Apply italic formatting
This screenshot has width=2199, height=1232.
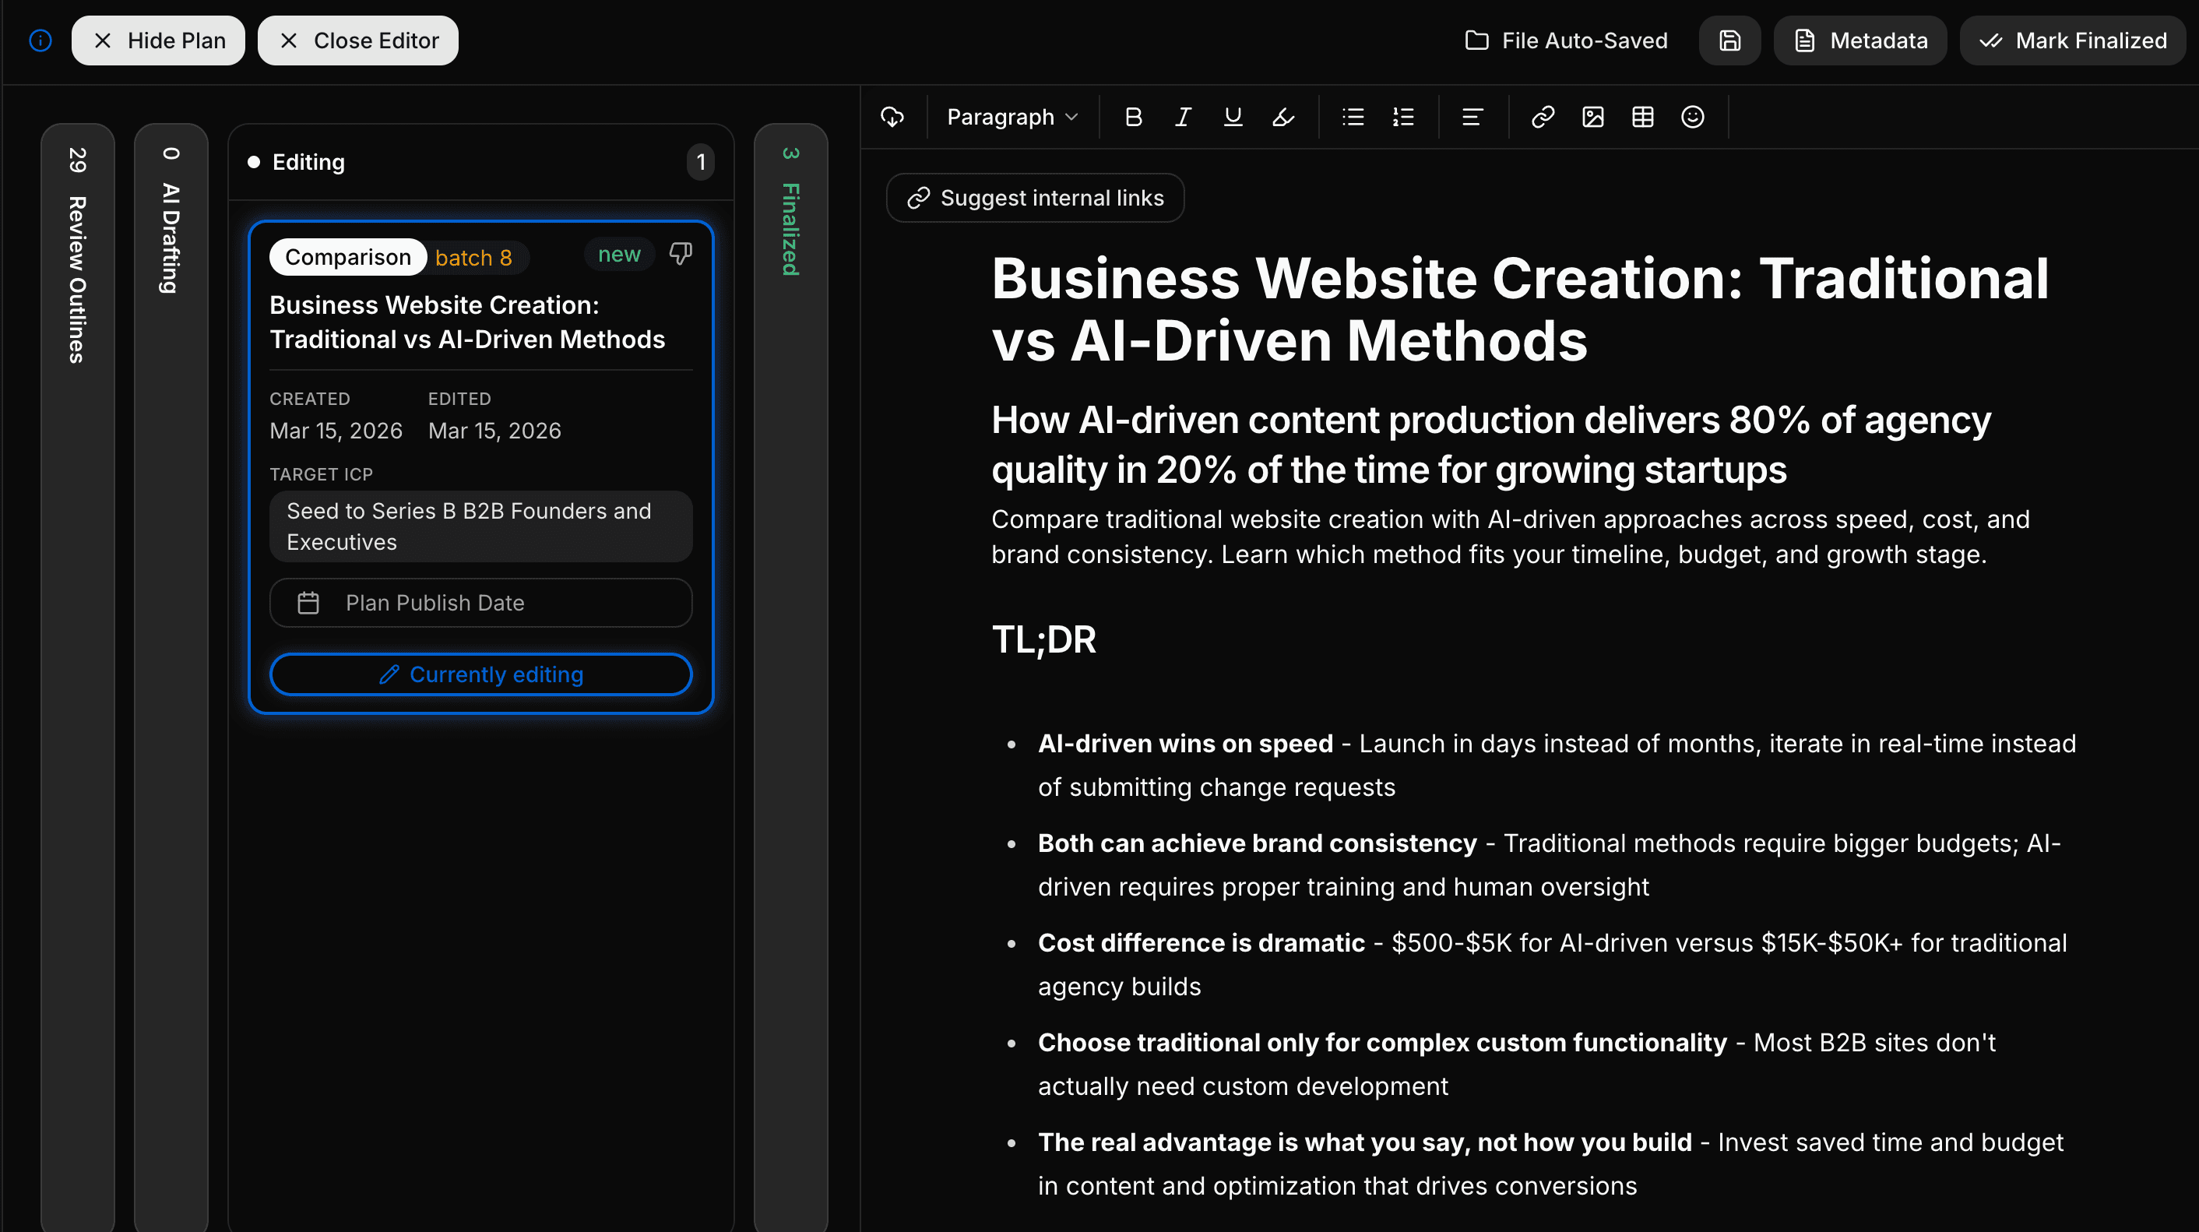point(1182,117)
